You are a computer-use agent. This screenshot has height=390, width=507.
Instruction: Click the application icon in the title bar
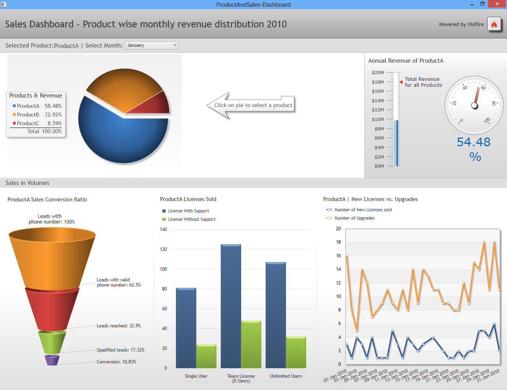pyautogui.click(x=4, y=4)
